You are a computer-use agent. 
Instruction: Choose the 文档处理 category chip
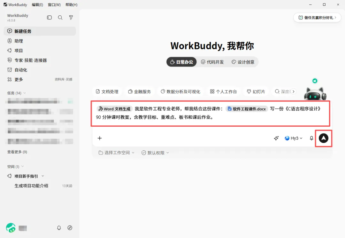coord(107,91)
